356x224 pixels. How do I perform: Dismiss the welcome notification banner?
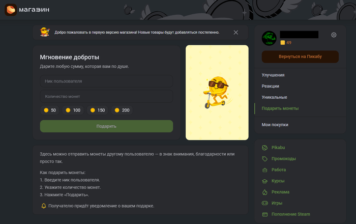coord(235,32)
